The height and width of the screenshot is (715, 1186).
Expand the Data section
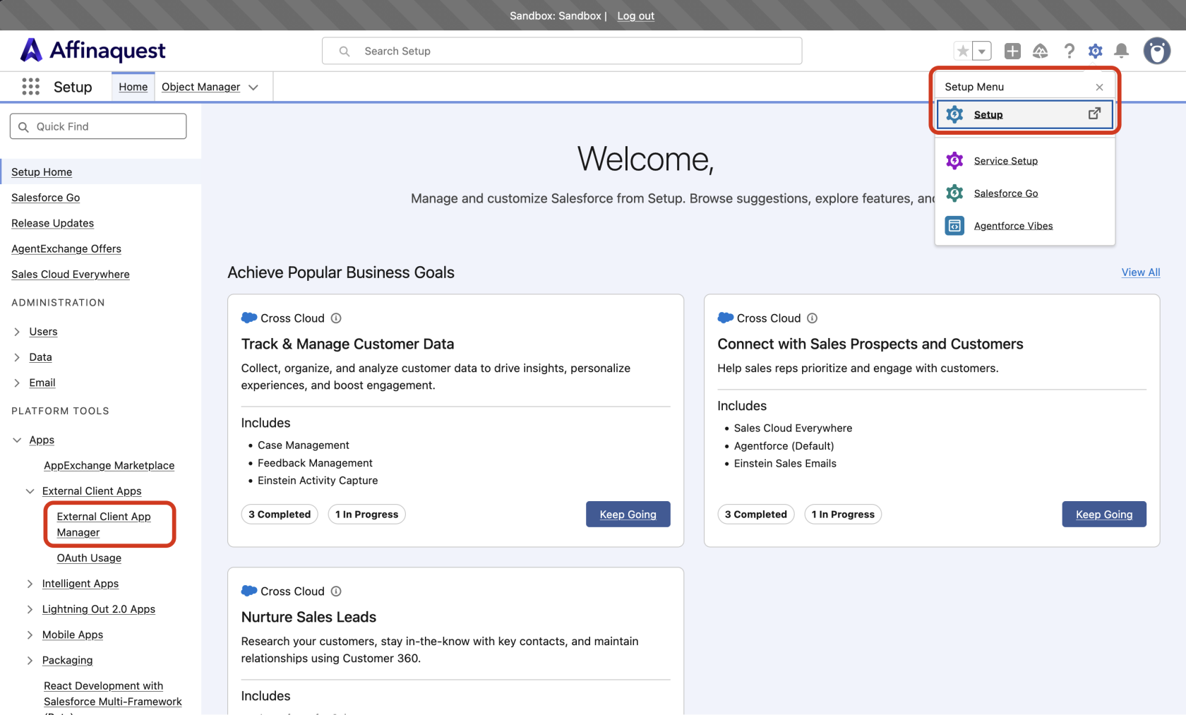pos(17,357)
